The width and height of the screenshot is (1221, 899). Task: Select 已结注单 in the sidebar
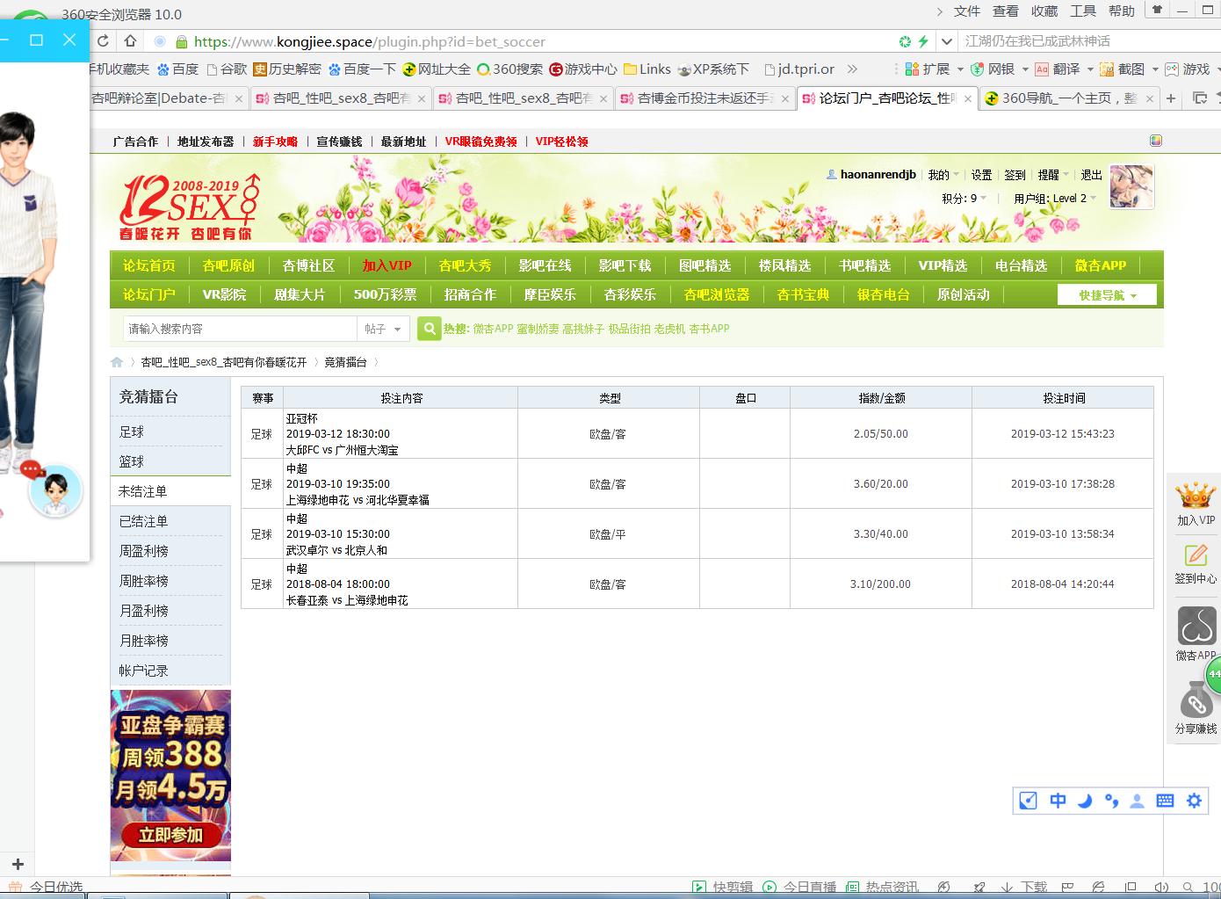(144, 521)
